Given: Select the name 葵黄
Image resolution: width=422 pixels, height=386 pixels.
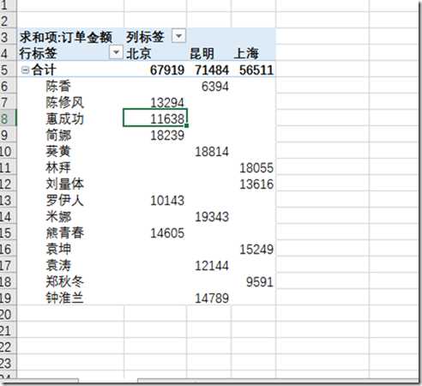Looking at the screenshot, I should click(x=58, y=151).
